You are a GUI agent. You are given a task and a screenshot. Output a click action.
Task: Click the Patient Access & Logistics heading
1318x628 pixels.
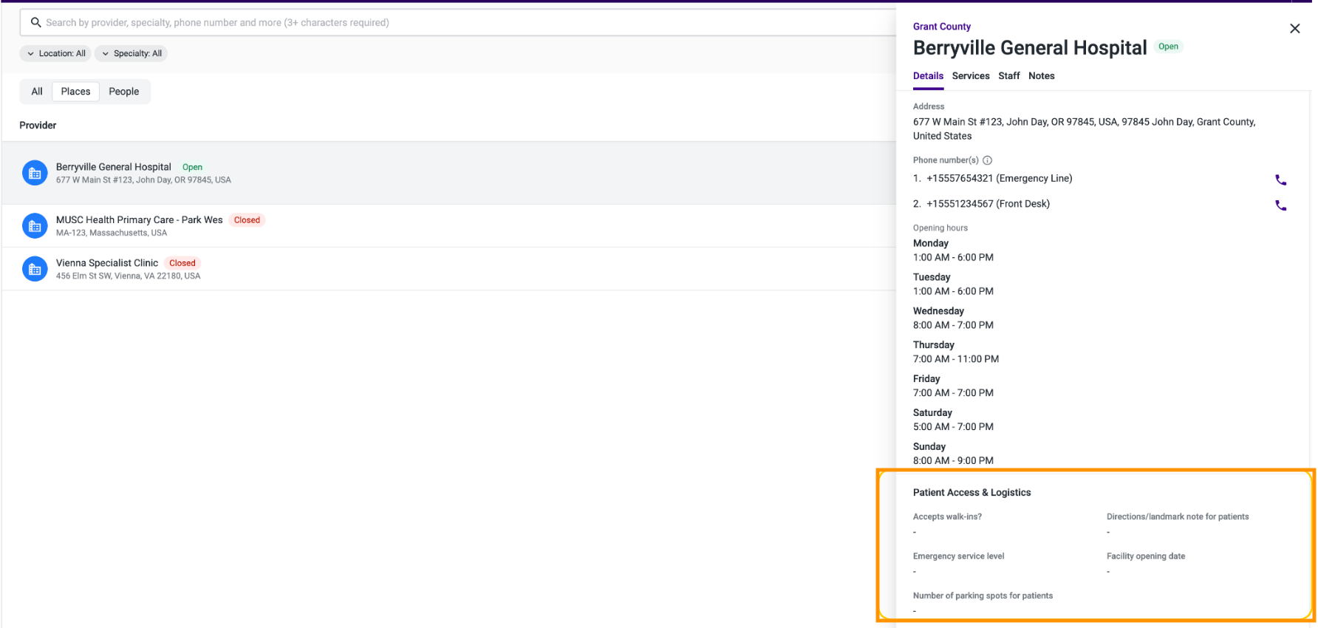click(x=972, y=493)
